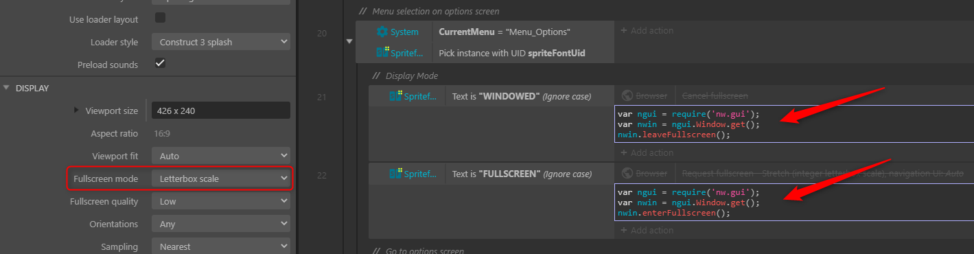The image size is (974, 254).
Task: Select the SpriteFont icon in event 20
Action: coord(382,52)
